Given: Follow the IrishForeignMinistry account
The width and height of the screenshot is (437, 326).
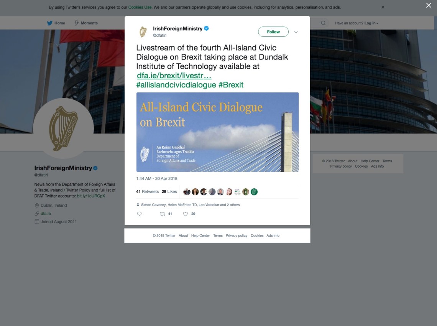Looking at the screenshot, I should 273,32.
